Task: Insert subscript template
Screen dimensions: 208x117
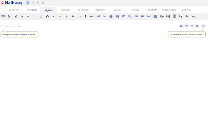Action: click(130, 16)
